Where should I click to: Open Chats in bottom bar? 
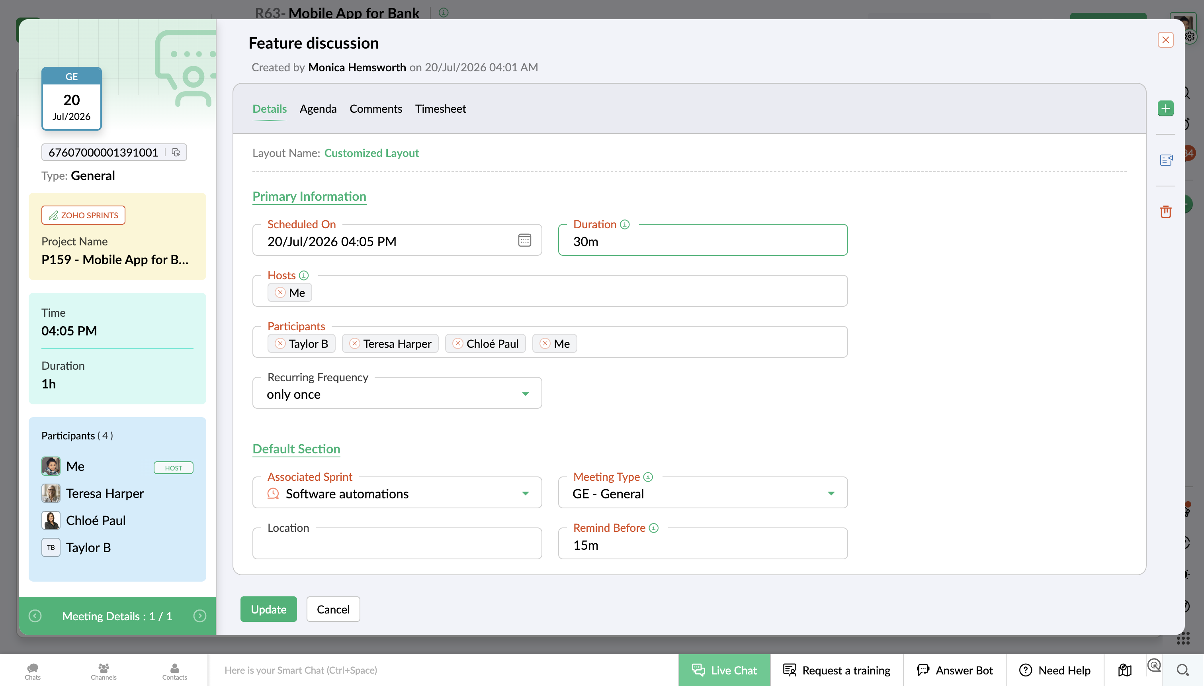33,671
